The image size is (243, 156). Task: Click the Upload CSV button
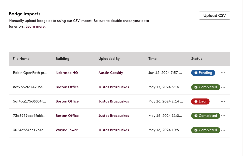click(214, 15)
